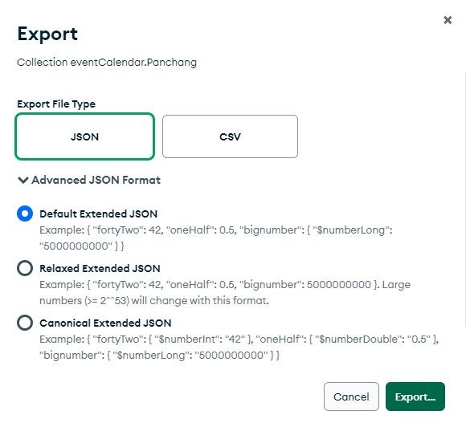Click the Export dialog title
This screenshot has width=466, height=427.
click(x=47, y=34)
